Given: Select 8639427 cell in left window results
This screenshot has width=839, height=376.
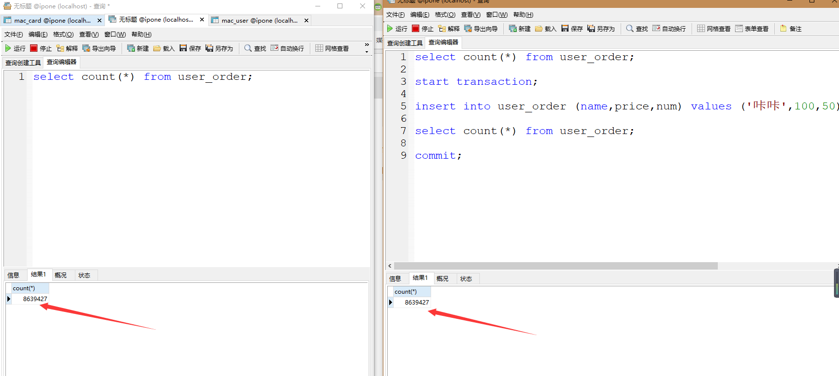Looking at the screenshot, I should tap(30, 299).
